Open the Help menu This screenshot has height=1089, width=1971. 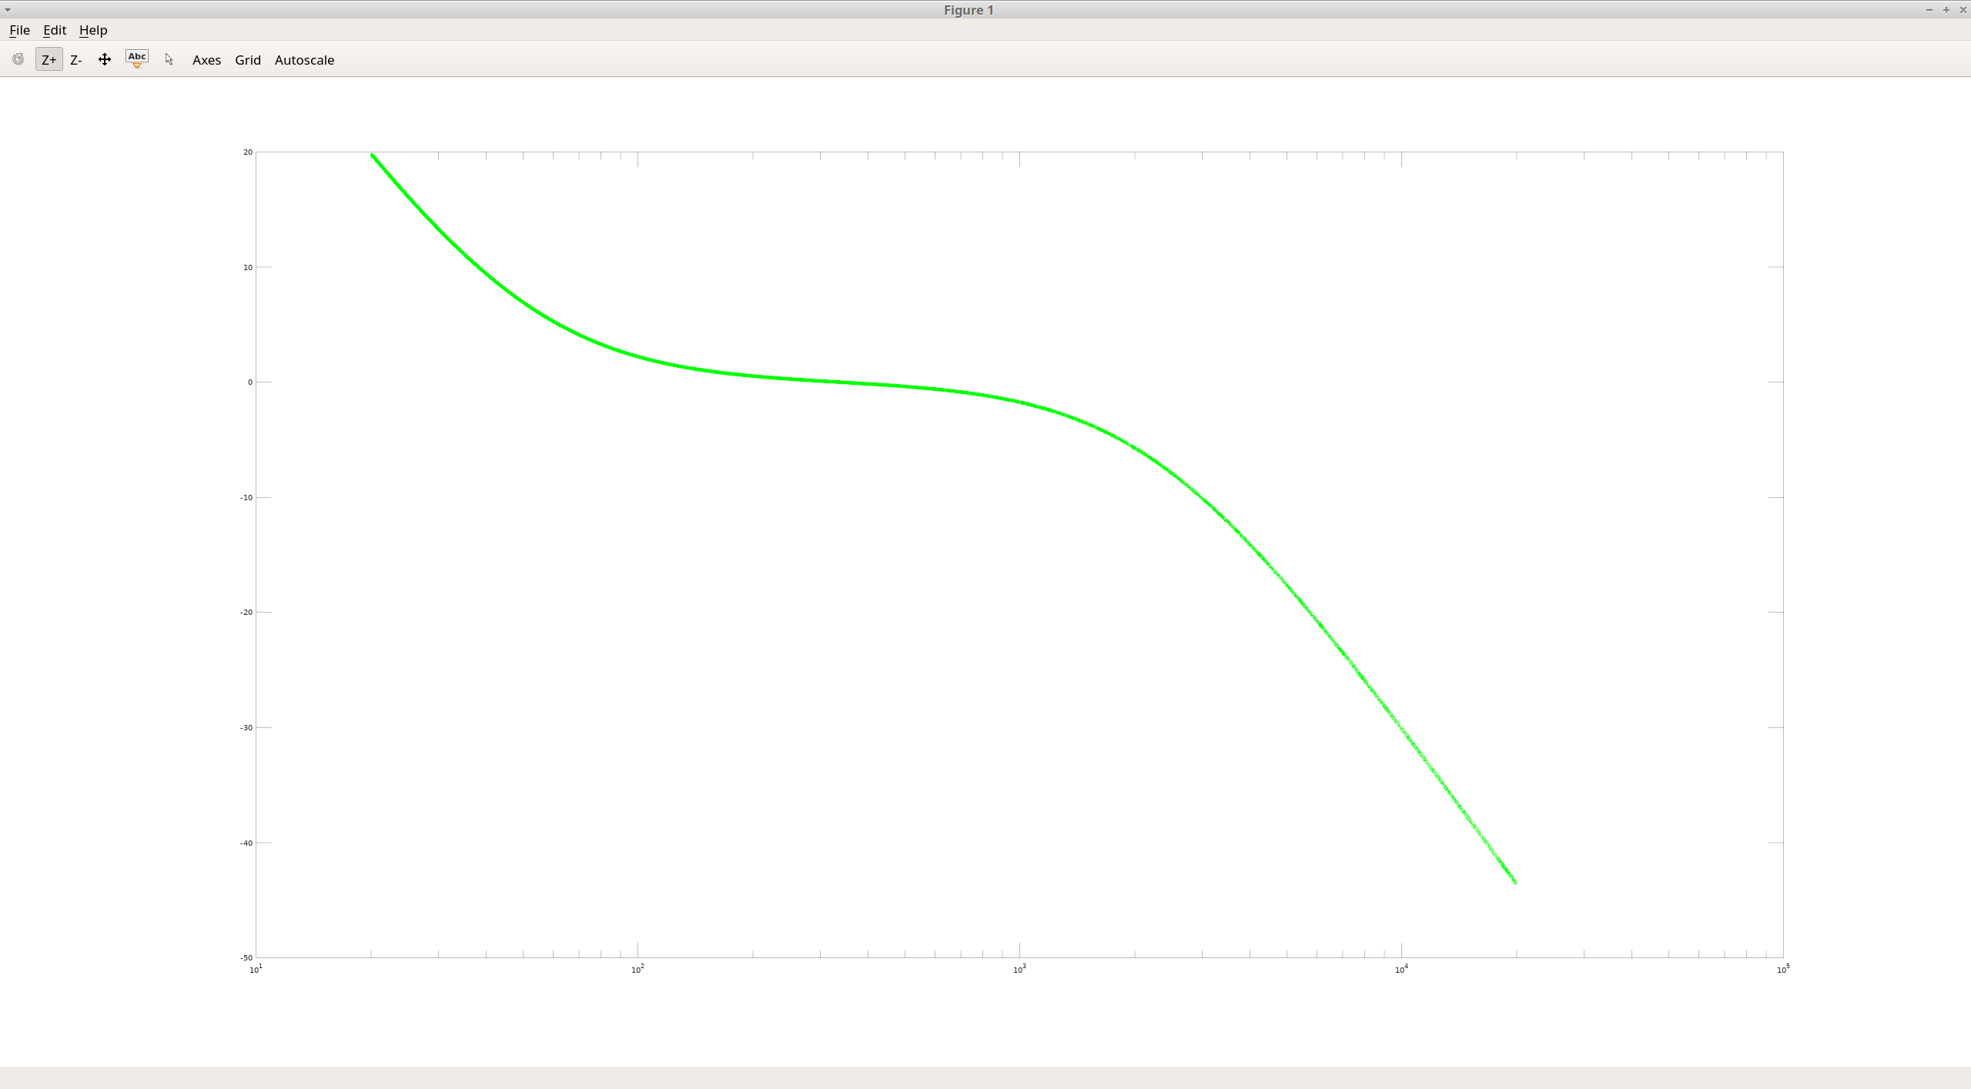tap(93, 30)
